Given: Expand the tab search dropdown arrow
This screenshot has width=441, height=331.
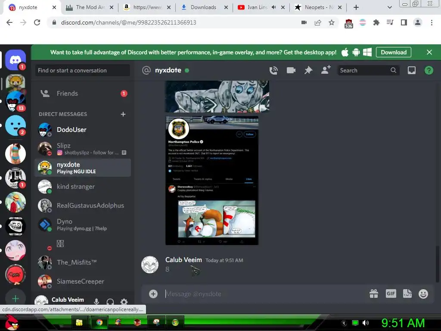Looking at the screenshot, I should pyautogui.click(x=389, y=7).
